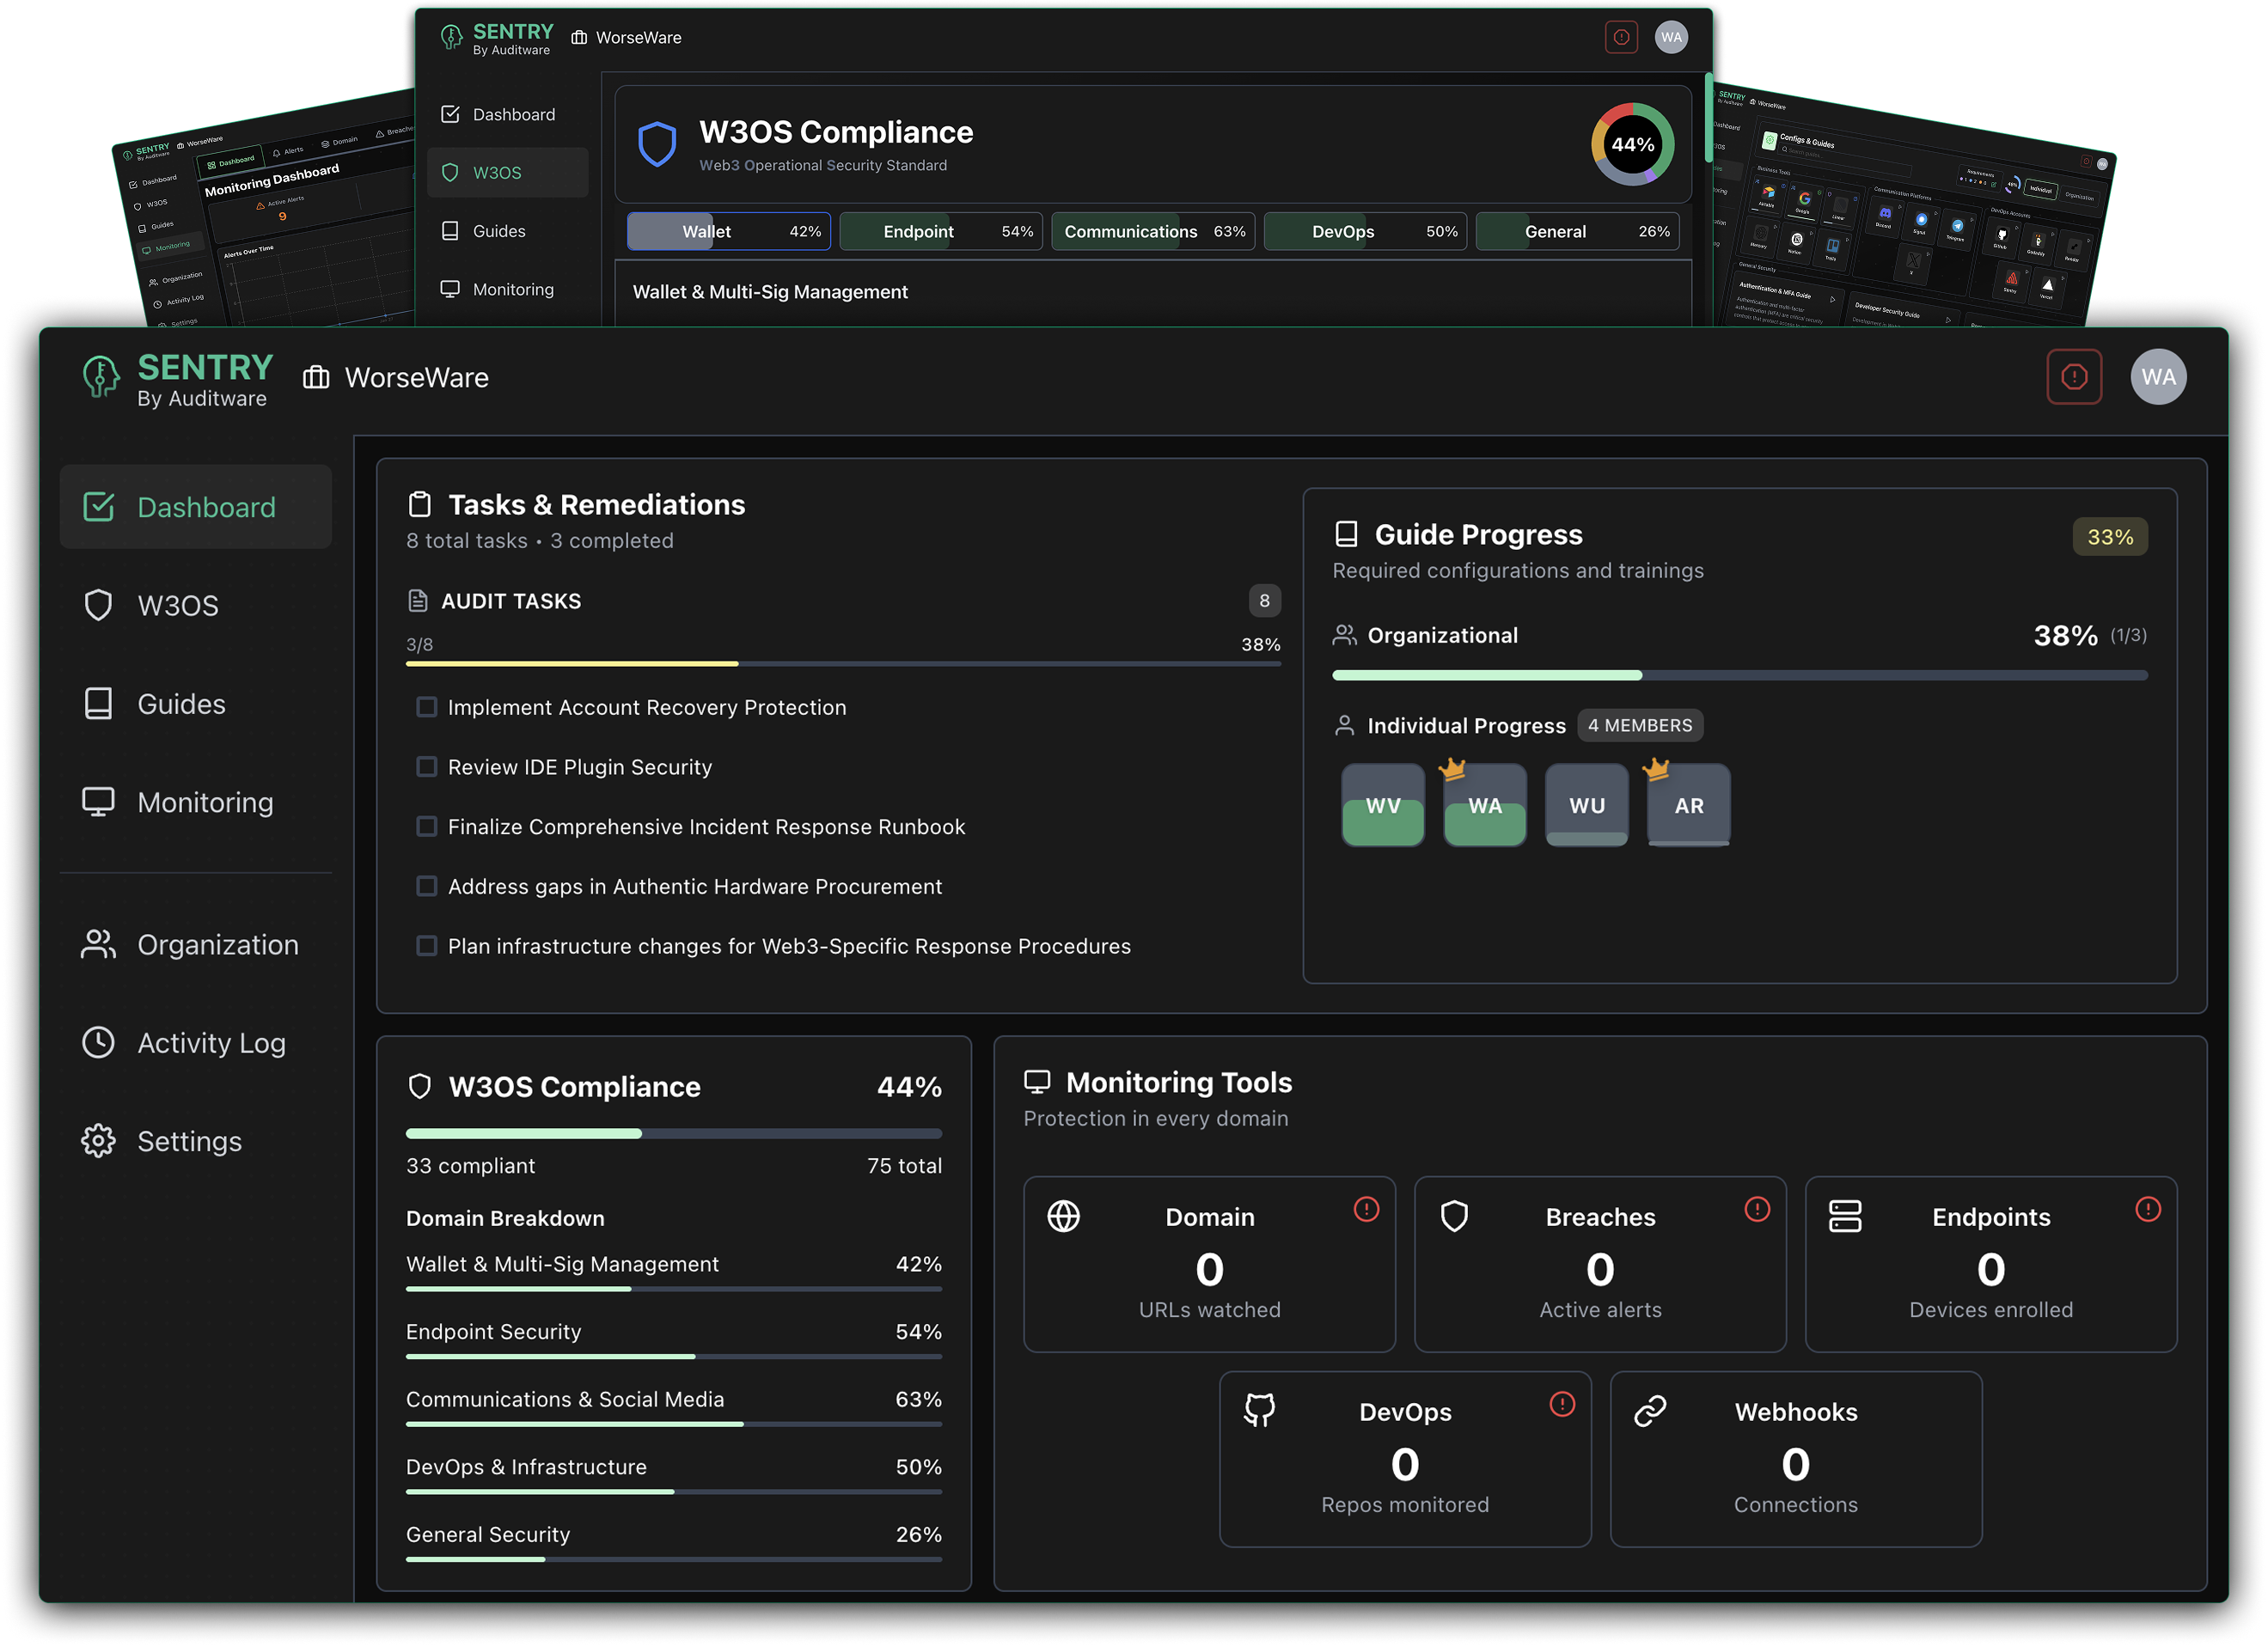Expand the Wallet & Multi-Sig Management section

(770, 292)
